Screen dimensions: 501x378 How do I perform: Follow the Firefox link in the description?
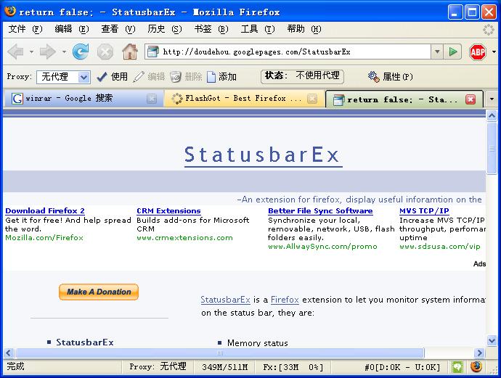[x=285, y=300]
